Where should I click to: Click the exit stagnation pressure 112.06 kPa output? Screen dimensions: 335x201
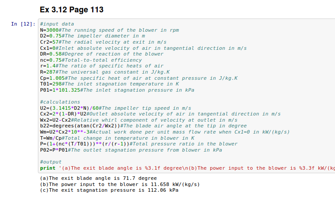tap(109, 190)
